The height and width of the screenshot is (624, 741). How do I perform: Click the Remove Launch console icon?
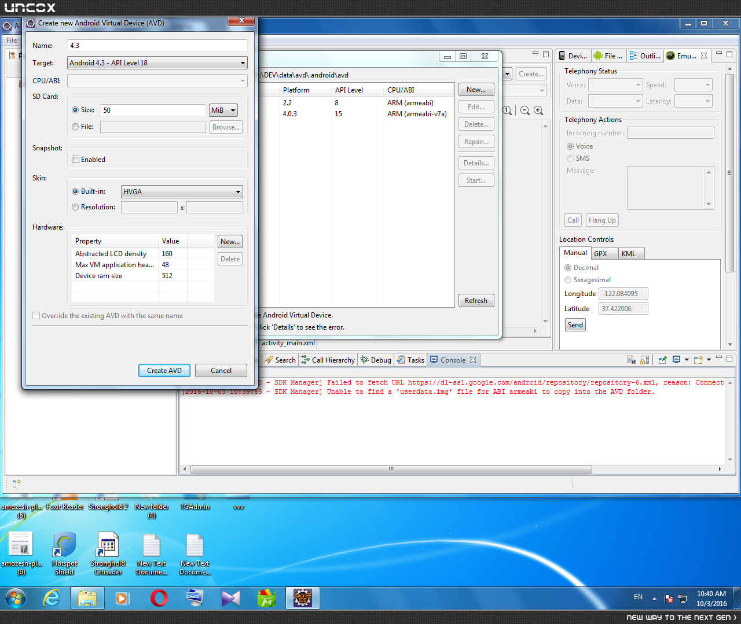(632, 360)
